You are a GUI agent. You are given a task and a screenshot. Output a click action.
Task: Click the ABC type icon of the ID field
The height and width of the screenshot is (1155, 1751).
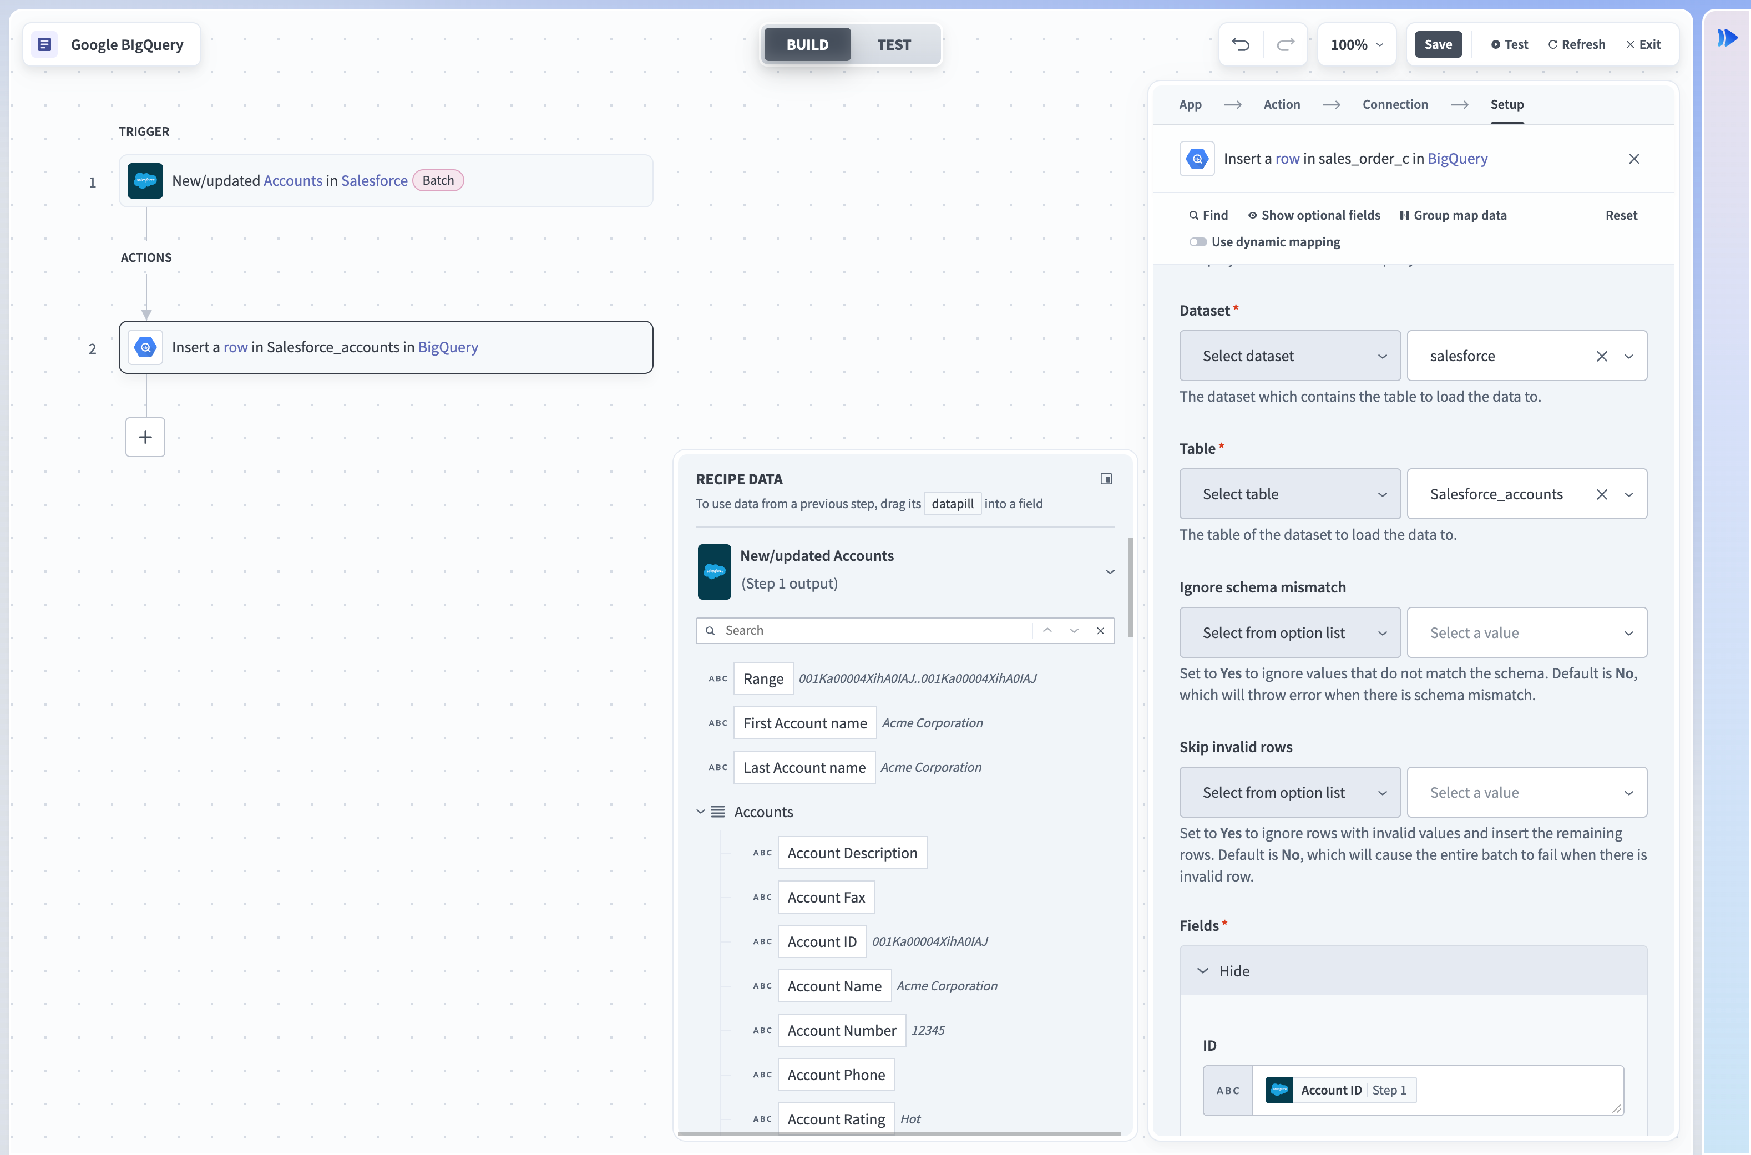(x=1228, y=1090)
